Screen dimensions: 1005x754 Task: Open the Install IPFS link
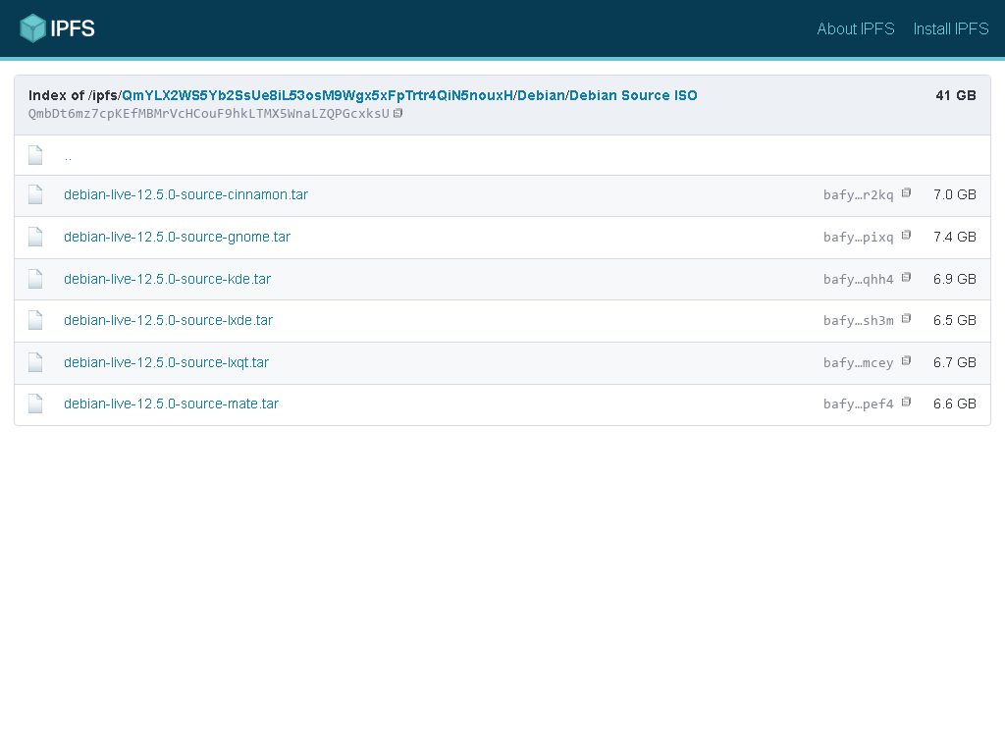tap(950, 28)
